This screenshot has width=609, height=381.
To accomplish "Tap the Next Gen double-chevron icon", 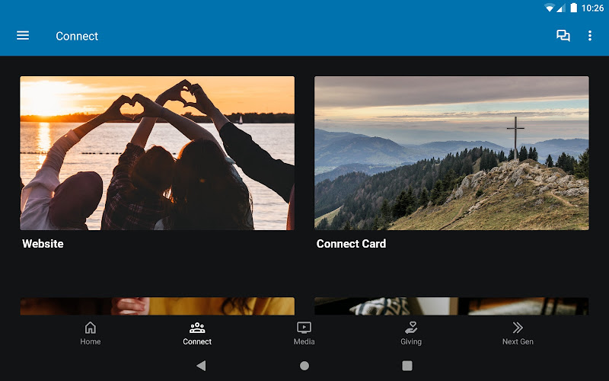I will [518, 328].
